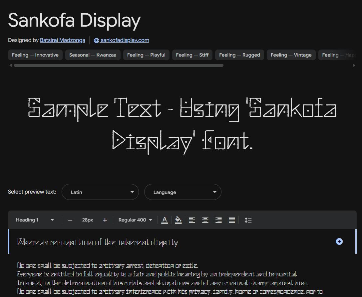
Task: Select the Feeling — Innovative tag
Action: [35, 55]
